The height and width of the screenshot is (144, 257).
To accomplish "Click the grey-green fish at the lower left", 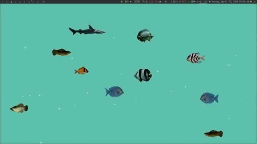I will (x=19, y=108).
